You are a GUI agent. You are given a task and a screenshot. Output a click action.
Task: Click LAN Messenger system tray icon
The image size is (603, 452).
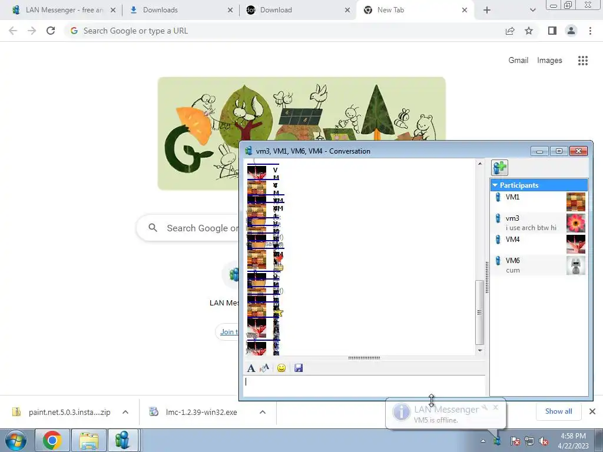click(497, 441)
